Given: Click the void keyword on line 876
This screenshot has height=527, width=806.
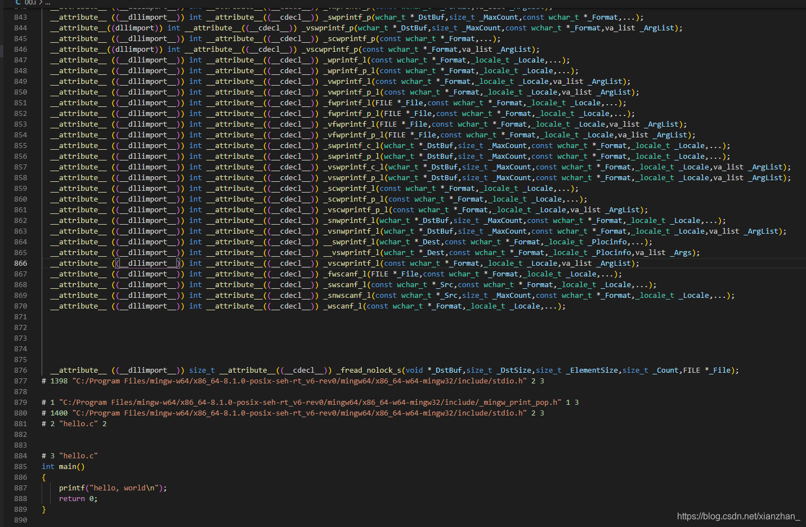Looking at the screenshot, I should (x=414, y=370).
